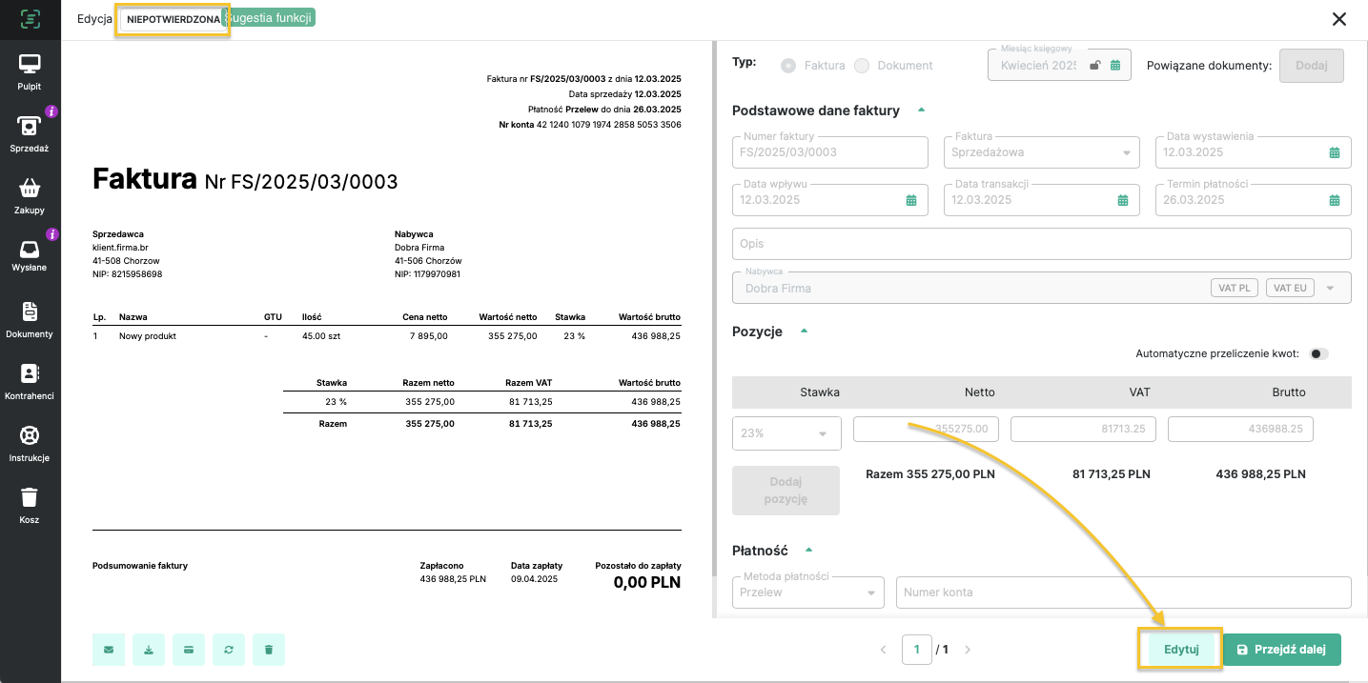Open the Stawka 23% dropdown
Screen dimensions: 1368x683
pyautogui.click(x=786, y=433)
